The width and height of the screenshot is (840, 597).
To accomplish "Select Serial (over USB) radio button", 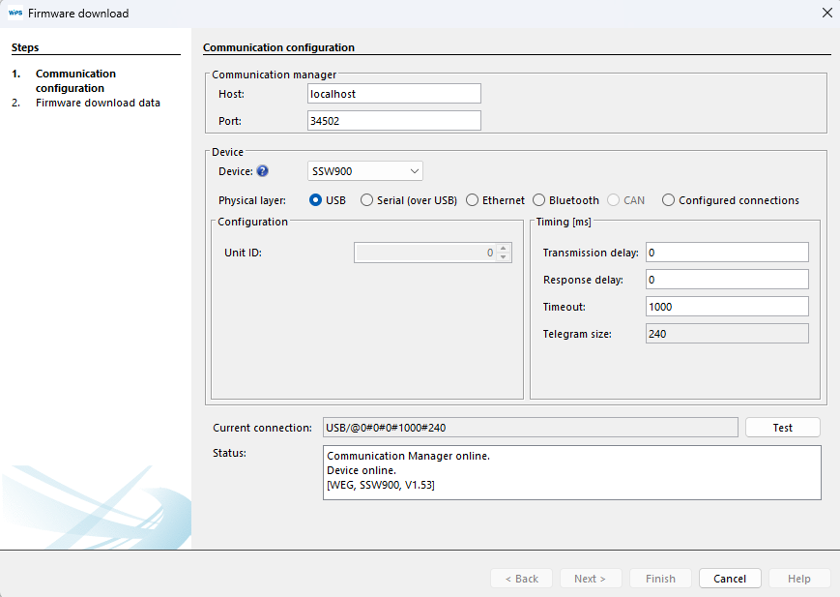I will point(366,200).
